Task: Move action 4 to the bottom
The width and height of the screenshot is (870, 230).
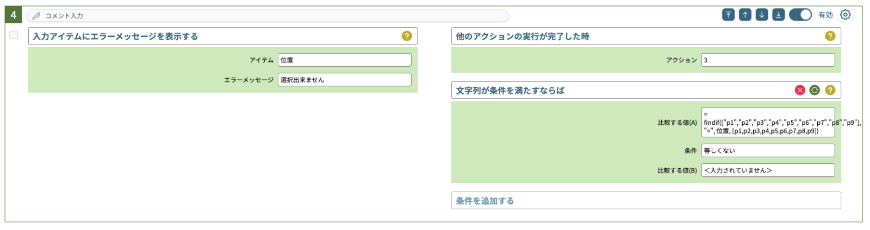Action: click(779, 15)
